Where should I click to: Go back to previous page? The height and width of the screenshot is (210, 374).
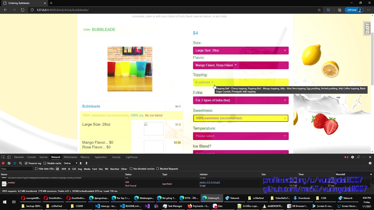pyautogui.click(x=5, y=10)
